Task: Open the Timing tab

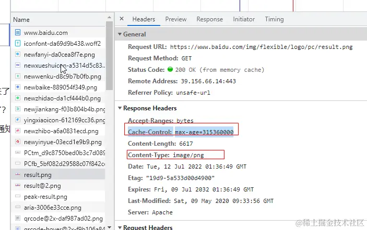Action: [274, 19]
